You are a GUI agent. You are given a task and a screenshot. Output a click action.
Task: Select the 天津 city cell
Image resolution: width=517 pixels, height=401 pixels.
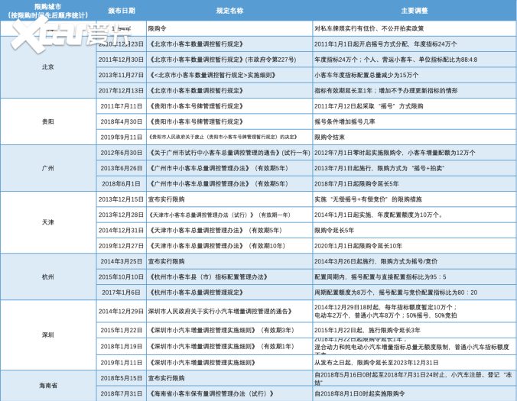pos(47,222)
